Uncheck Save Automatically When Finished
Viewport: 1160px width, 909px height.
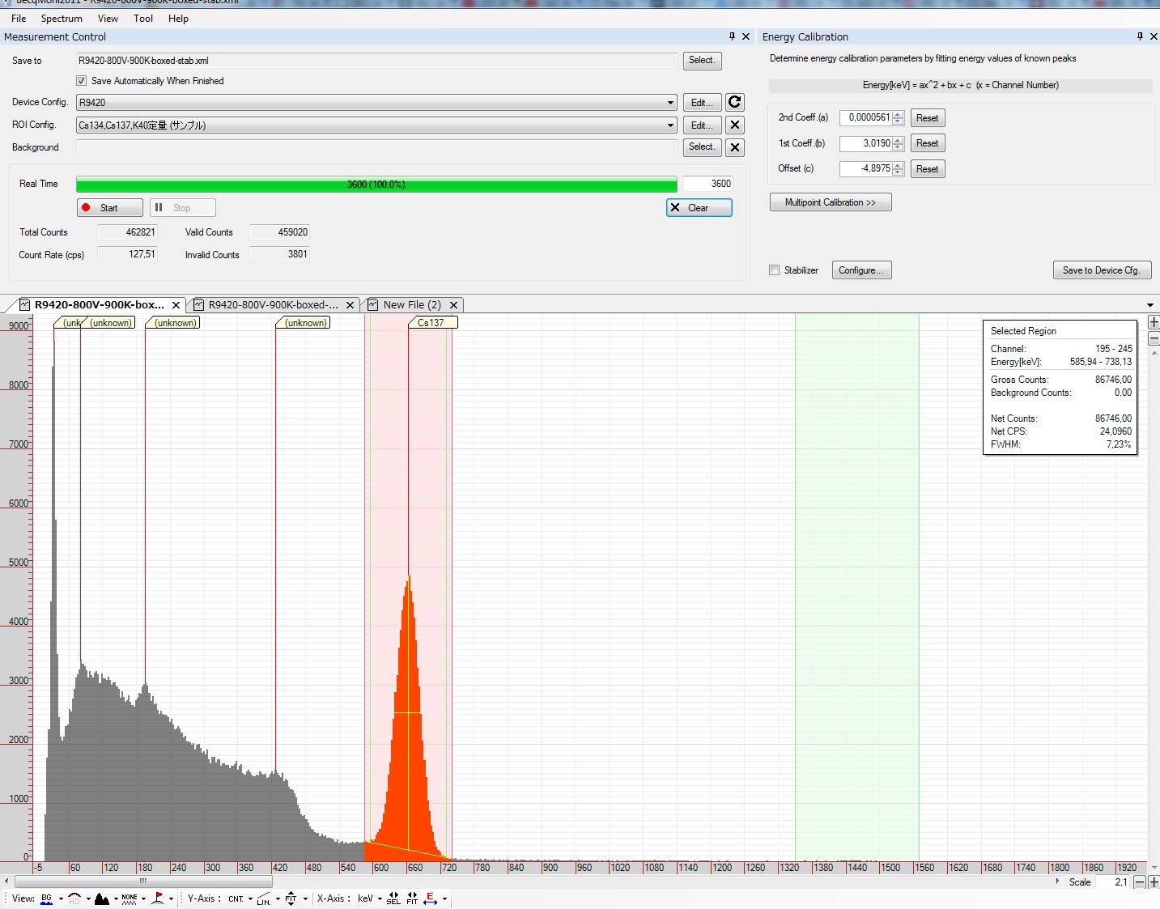[x=82, y=81]
